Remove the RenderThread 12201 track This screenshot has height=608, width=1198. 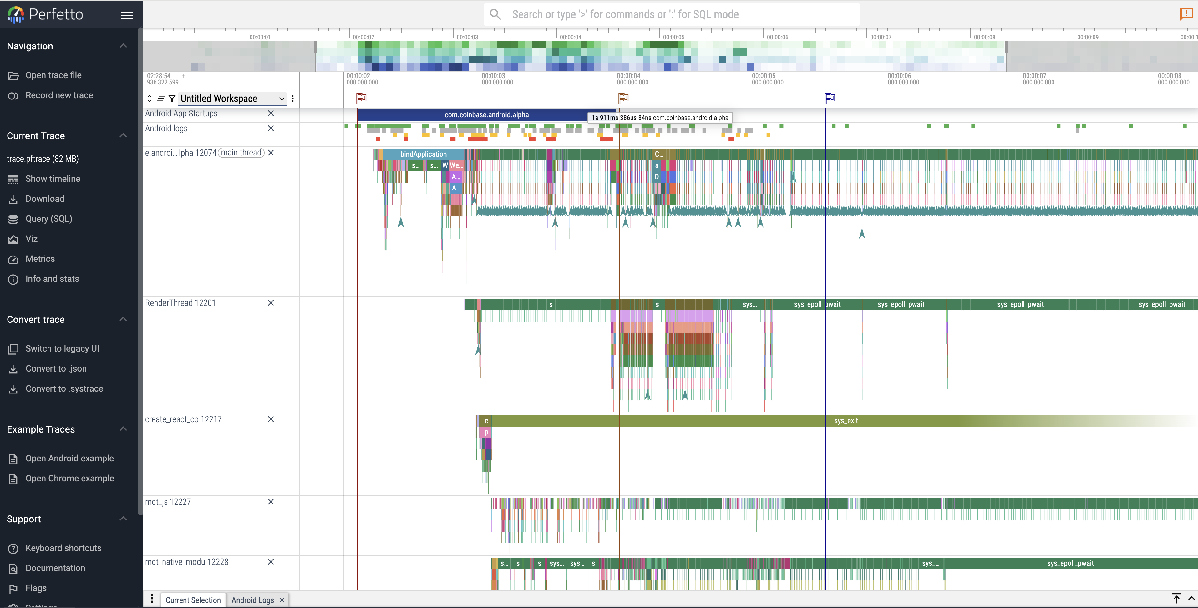pyautogui.click(x=271, y=303)
